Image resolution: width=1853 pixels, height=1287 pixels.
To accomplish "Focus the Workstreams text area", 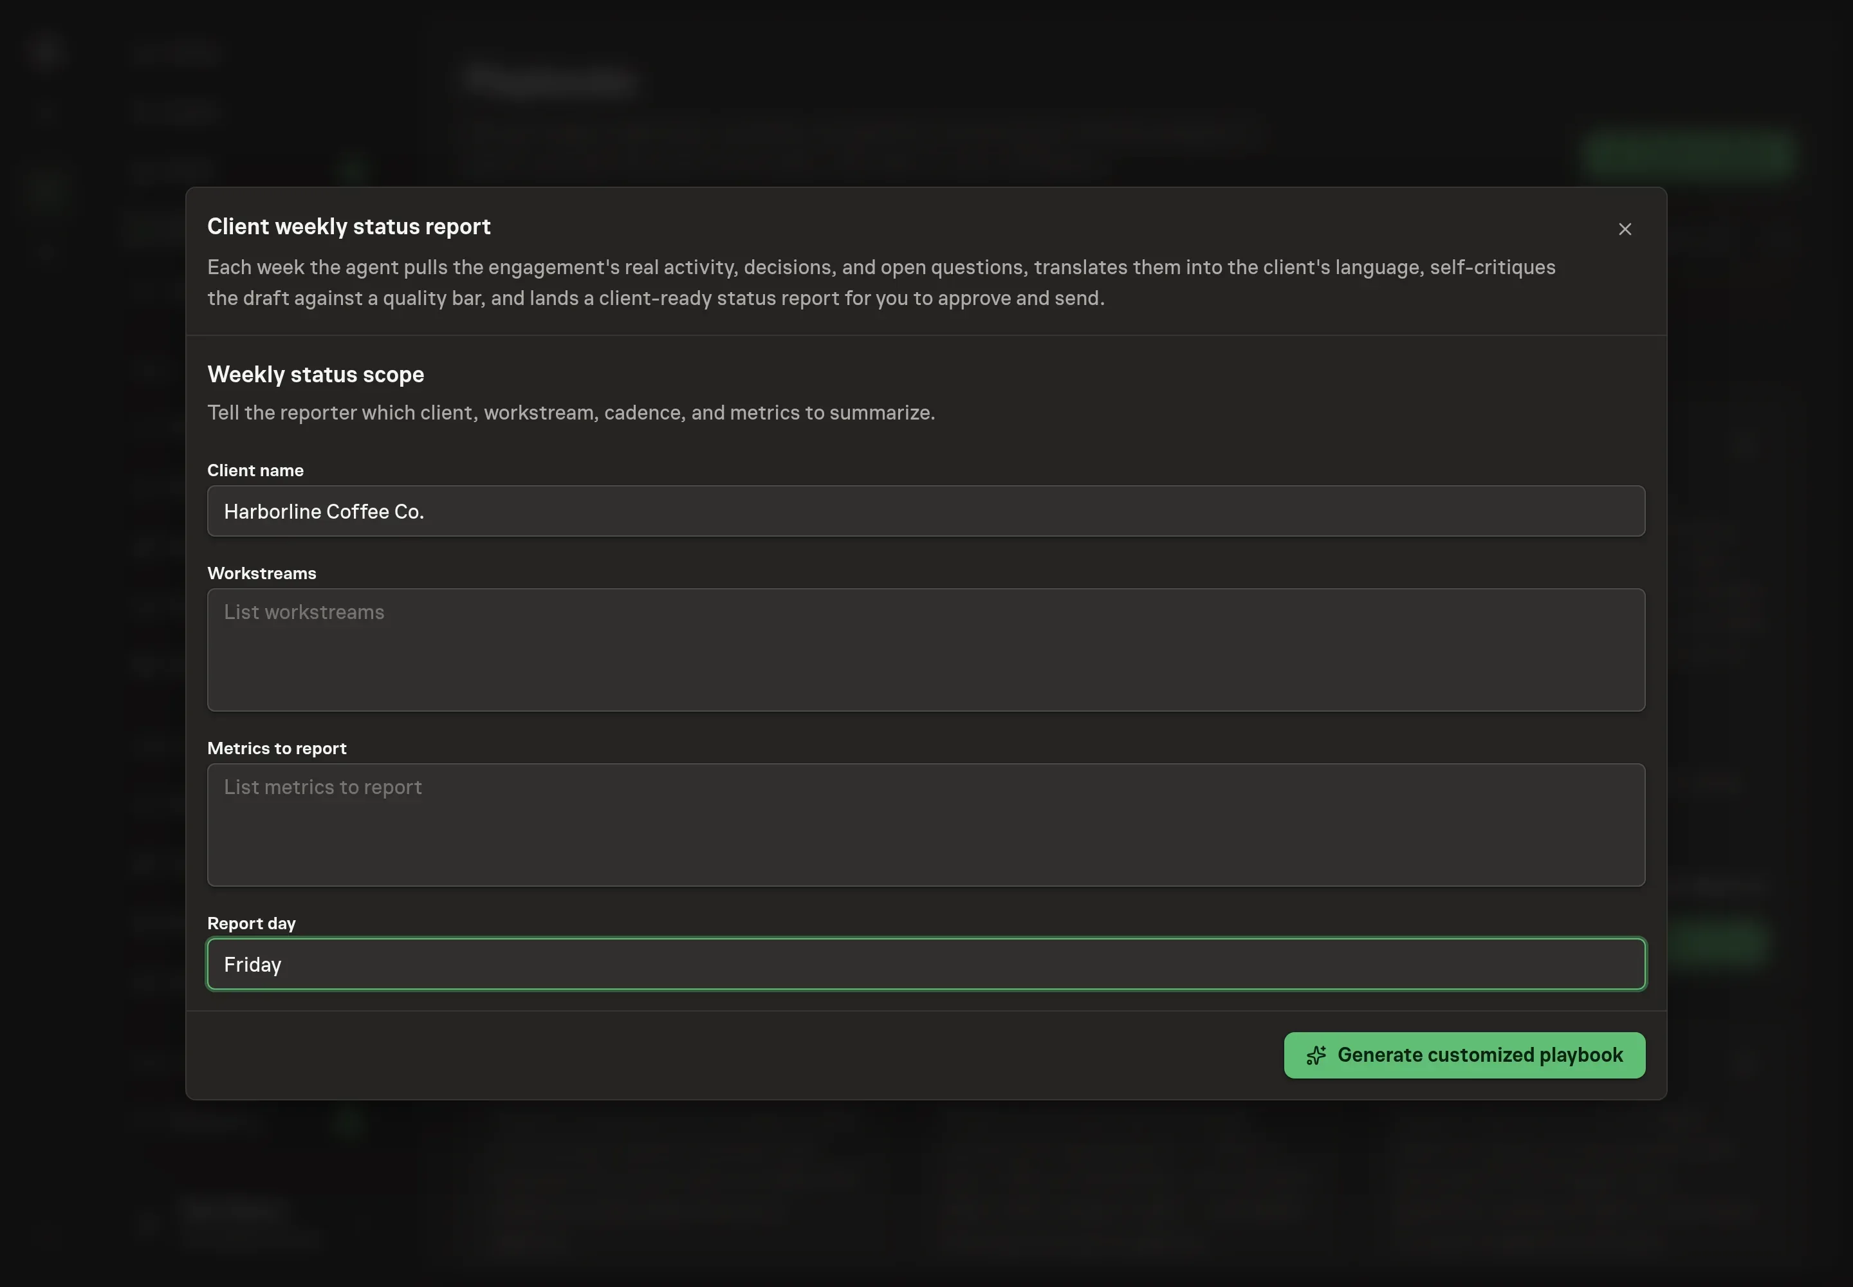I will pos(926,650).
